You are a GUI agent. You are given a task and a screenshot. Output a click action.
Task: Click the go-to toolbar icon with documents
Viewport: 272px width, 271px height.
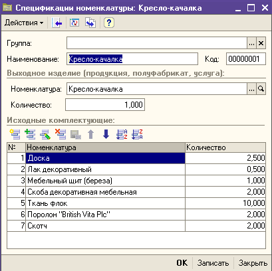90,23
